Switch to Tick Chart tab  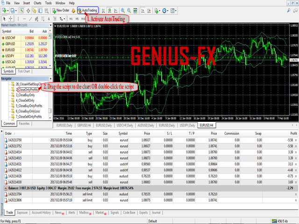tap(24, 71)
